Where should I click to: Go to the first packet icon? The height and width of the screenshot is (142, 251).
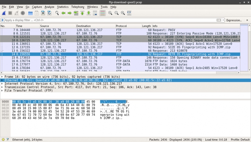[x=82, y=13]
